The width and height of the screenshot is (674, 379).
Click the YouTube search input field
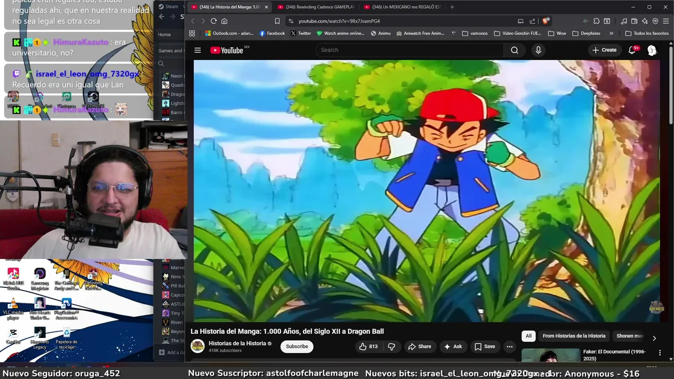(x=411, y=50)
